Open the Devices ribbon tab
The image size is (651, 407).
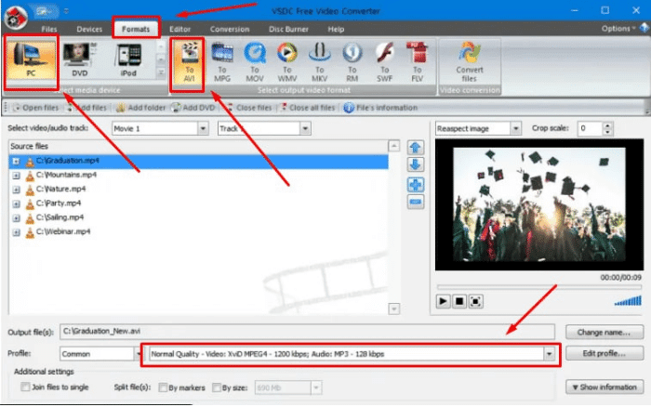(x=89, y=29)
